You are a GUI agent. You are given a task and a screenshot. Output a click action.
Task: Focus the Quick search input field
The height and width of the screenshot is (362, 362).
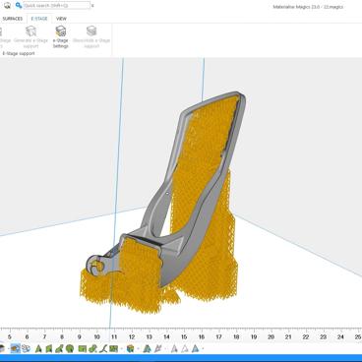(x=56, y=6)
